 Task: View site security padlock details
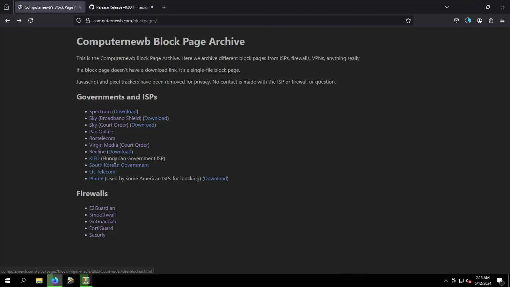click(88, 21)
